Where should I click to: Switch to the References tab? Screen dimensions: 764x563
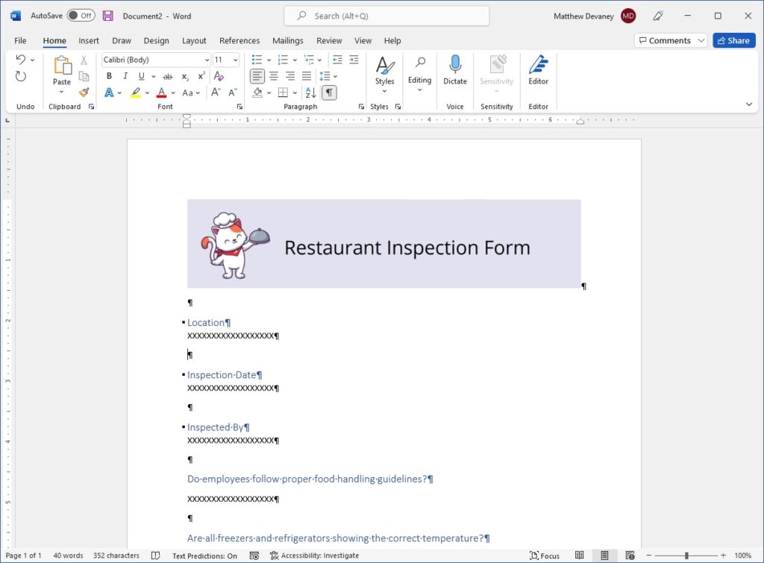(x=239, y=41)
